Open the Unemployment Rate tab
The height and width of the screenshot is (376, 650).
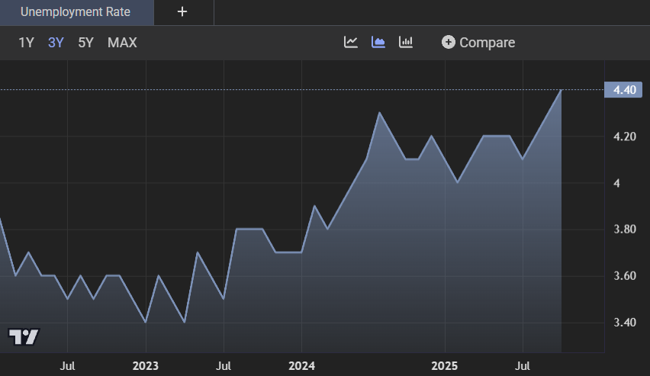[76, 12]
